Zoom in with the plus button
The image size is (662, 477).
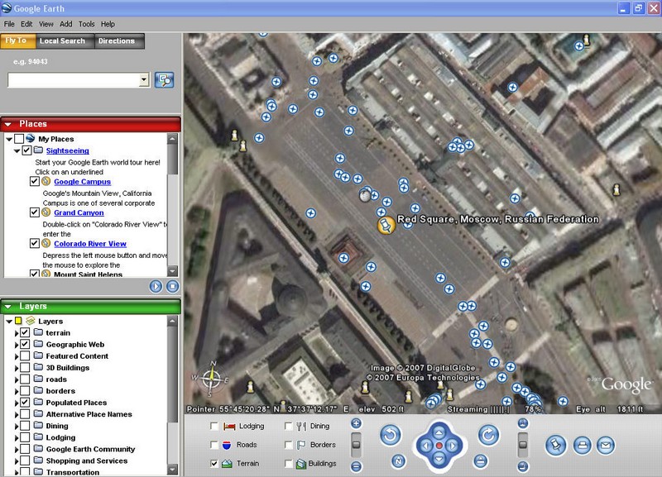[x=356, y=423]
